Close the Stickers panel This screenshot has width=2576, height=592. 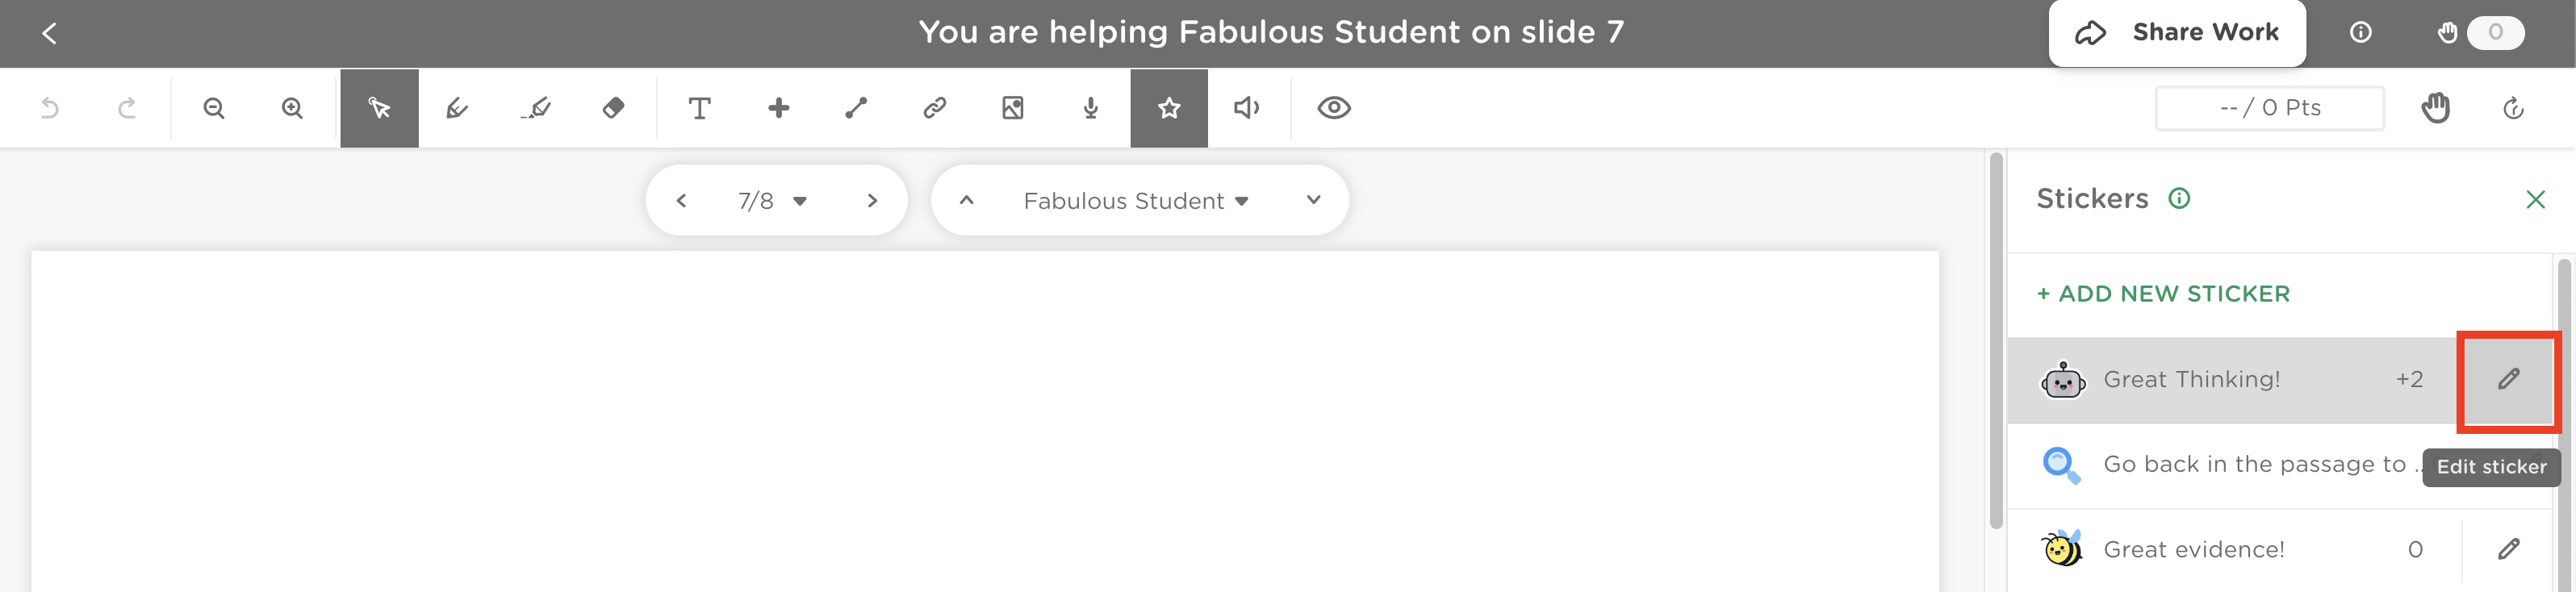[2536, 200]
